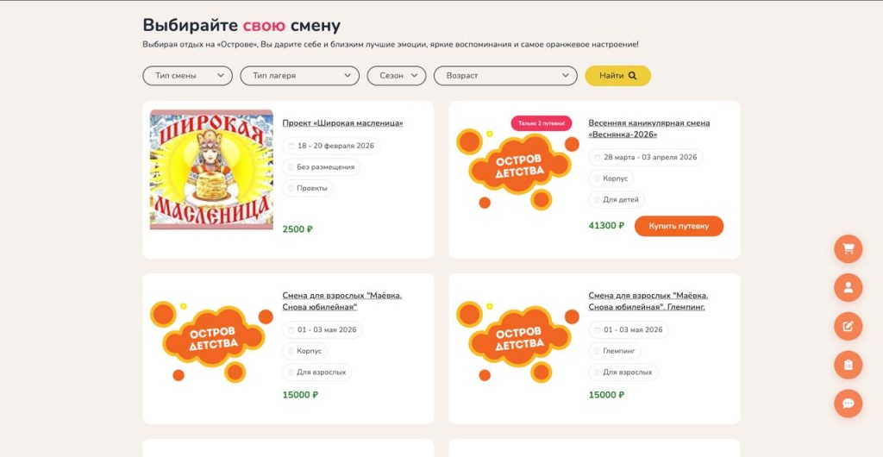Click the Купить путевку button
883x457 pixels.
[679, 226]
